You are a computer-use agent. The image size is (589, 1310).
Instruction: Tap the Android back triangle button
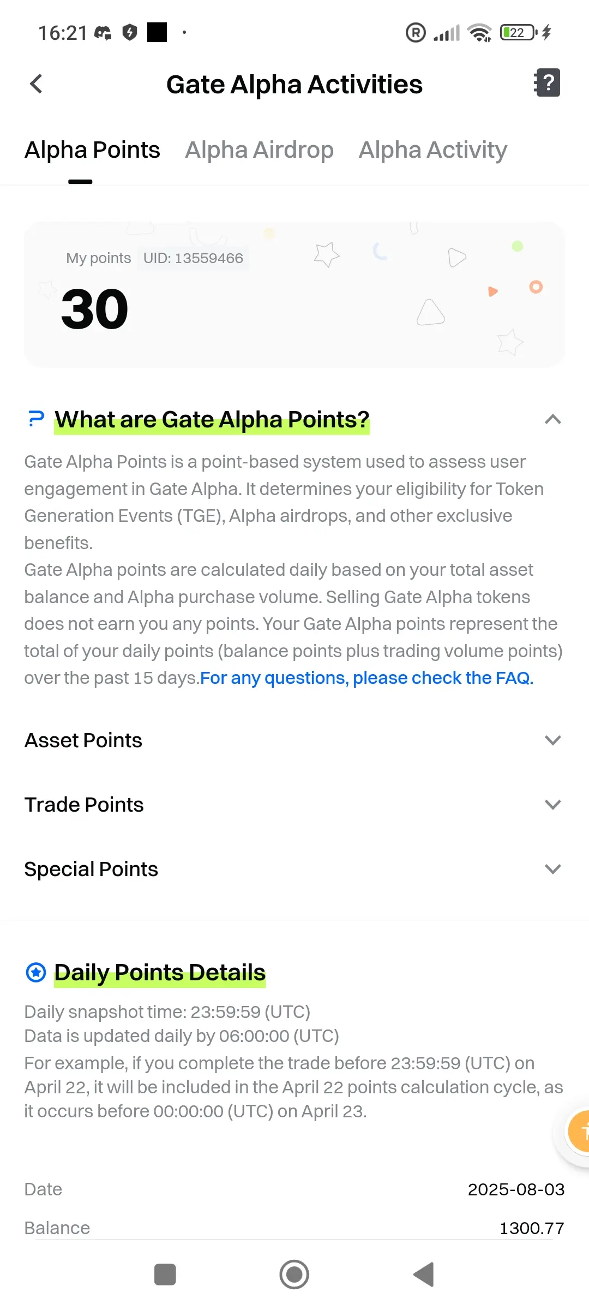(424, 1275)
